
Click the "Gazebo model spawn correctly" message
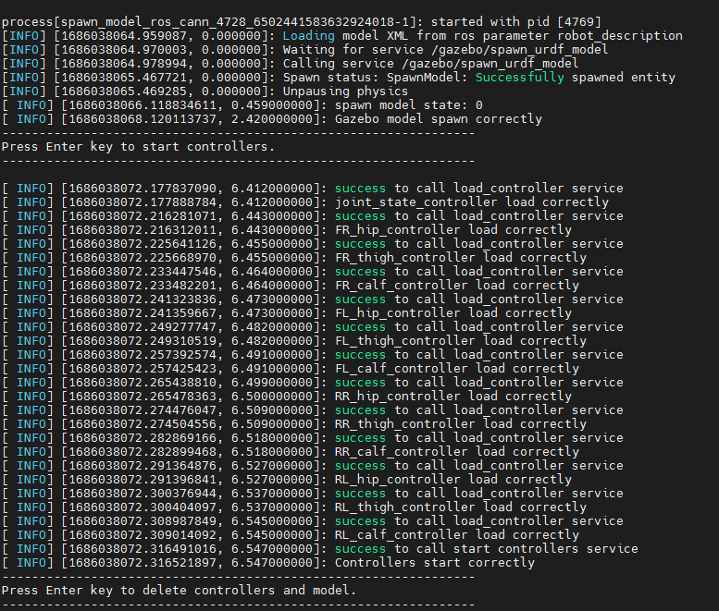pyautogui.click(x=438, y=119)
